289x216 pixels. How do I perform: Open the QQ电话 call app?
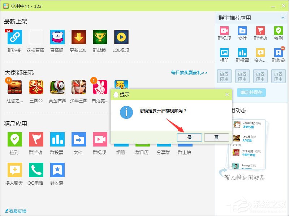point(36,169)
